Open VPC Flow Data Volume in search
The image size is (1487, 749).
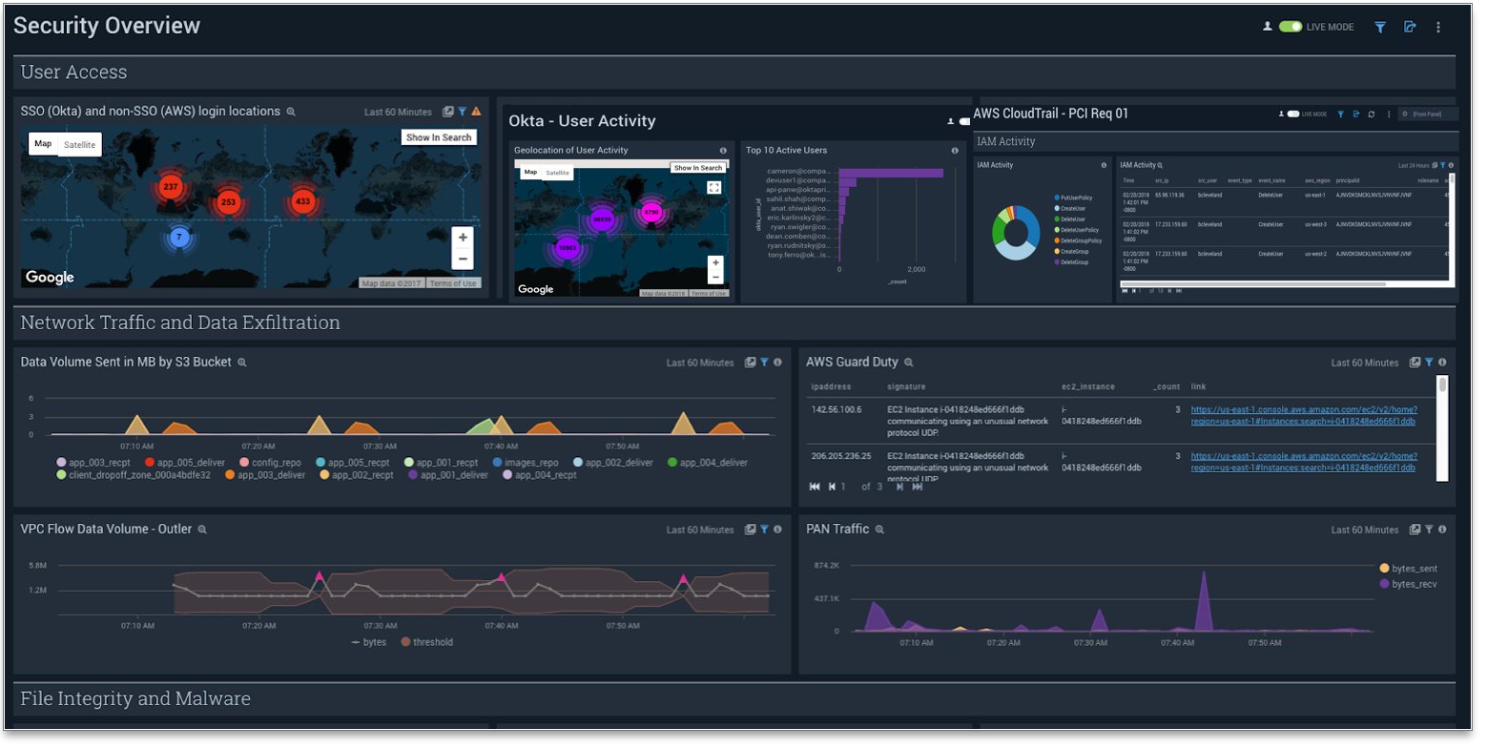coord(202,531)
